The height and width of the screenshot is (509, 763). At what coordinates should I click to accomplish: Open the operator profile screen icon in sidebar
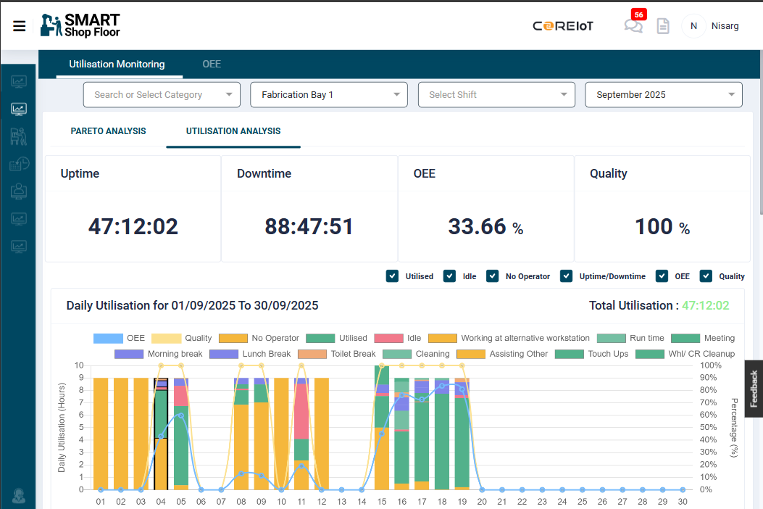pyautogui.click(x=19, y=191)
